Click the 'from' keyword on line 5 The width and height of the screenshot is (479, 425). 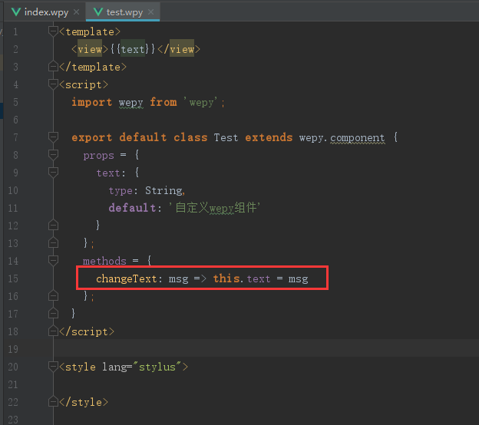click(x=164, y=102)
